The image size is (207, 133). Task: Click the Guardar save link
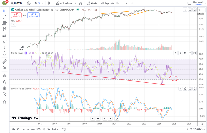(198, 5)
